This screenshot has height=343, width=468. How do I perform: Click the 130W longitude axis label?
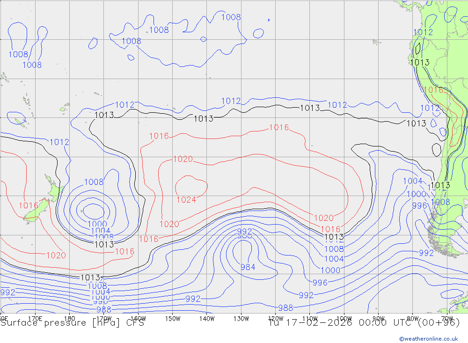(241, 319)
